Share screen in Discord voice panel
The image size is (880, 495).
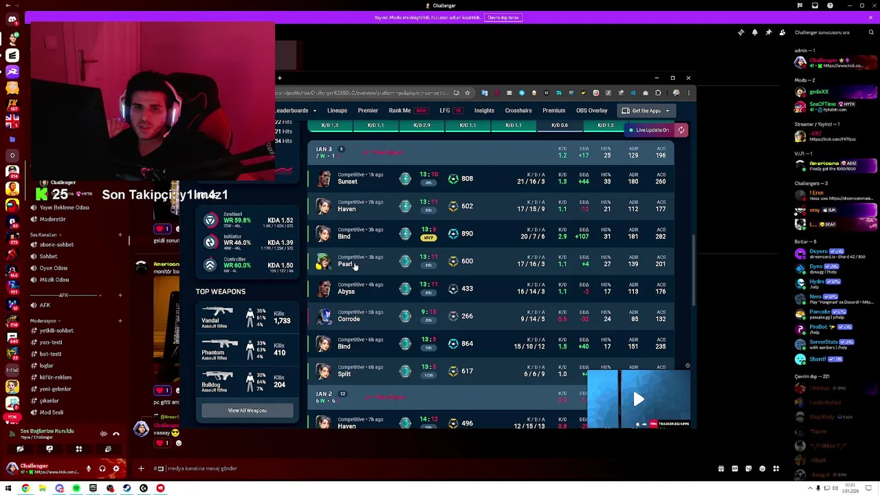point(49,449)
